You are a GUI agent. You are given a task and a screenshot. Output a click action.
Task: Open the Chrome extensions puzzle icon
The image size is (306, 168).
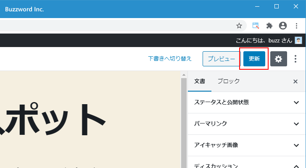point(269,26)
